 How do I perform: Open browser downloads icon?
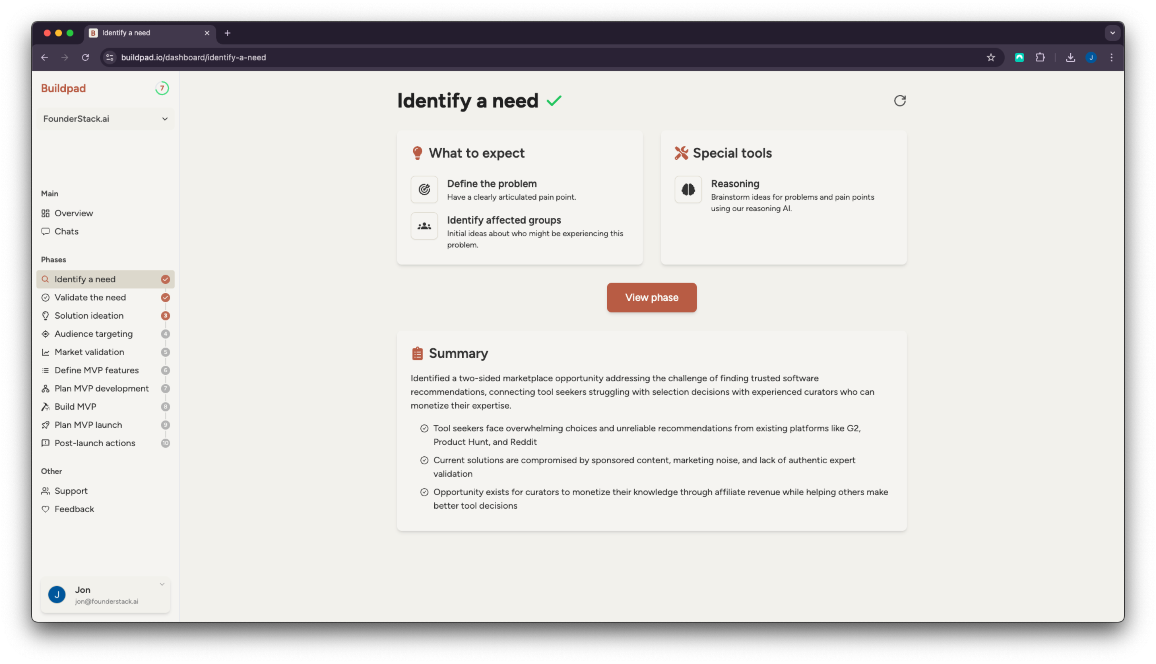[x=1070, y=57]
